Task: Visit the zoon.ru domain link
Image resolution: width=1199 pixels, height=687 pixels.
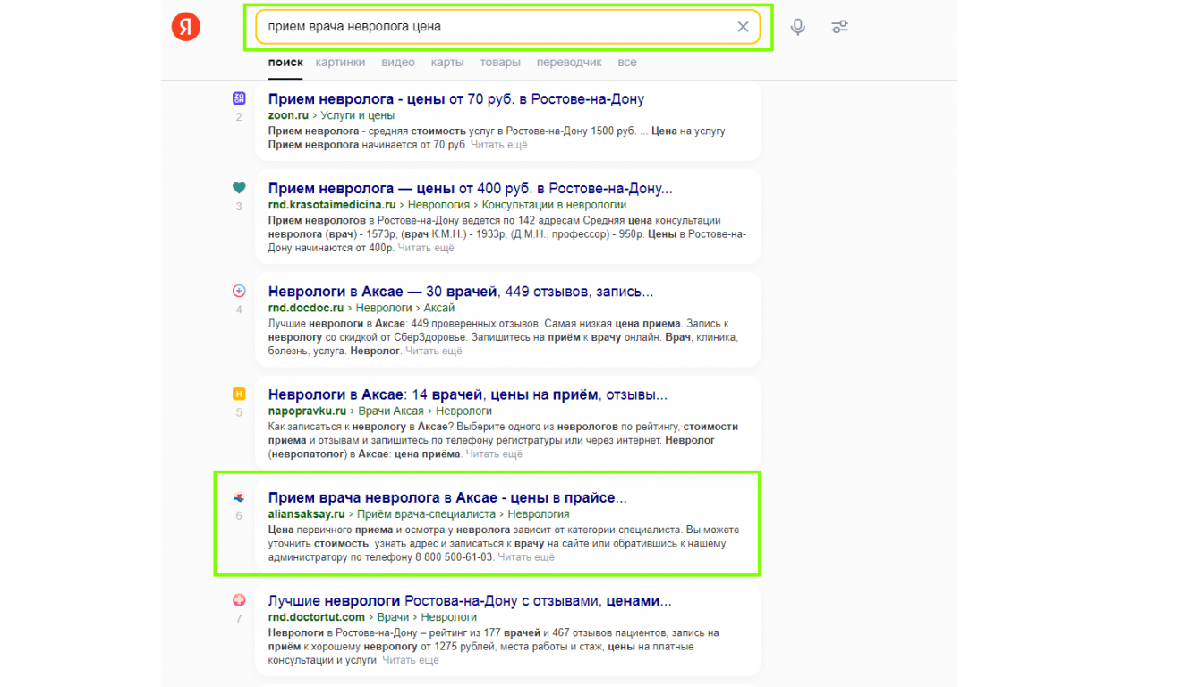Action: tap(288, 115)
